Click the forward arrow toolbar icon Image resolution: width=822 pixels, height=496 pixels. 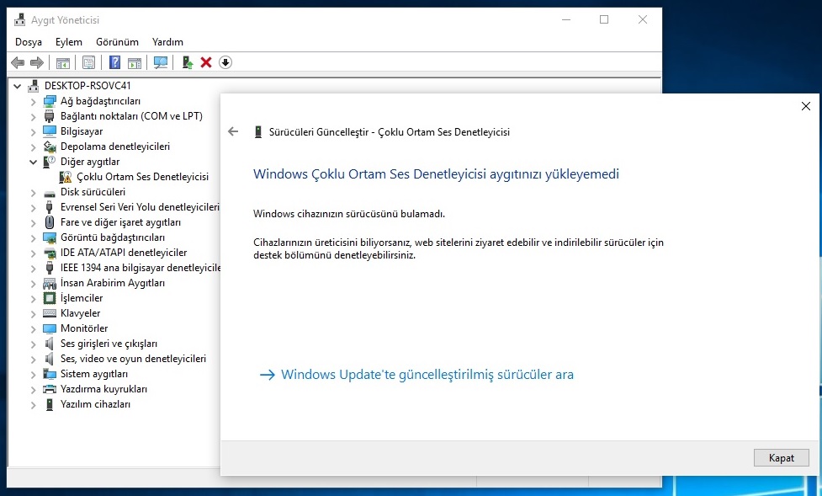[x=37, y=63]
